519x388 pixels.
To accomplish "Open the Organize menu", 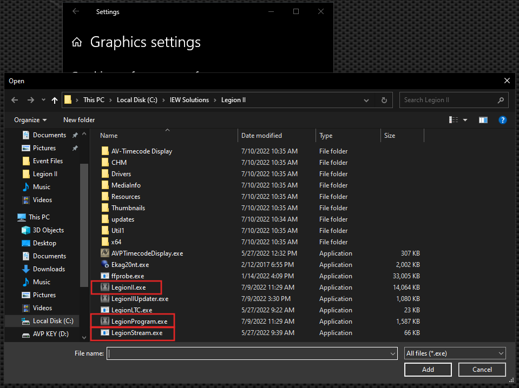I will 30,120.
